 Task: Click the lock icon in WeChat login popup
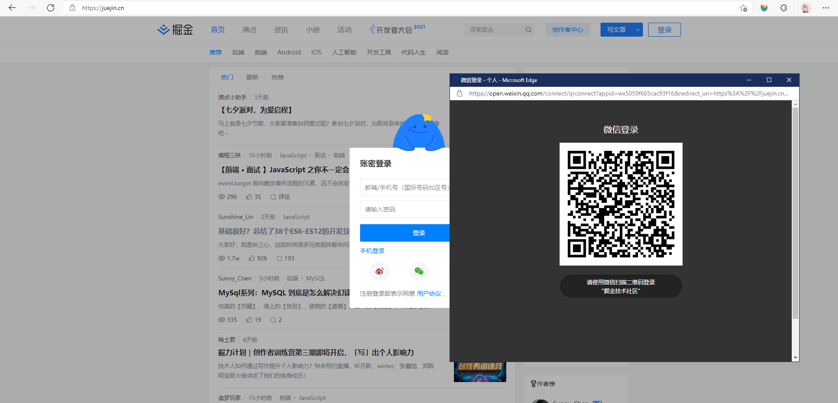pyautogui.click(x=460, y=93)
